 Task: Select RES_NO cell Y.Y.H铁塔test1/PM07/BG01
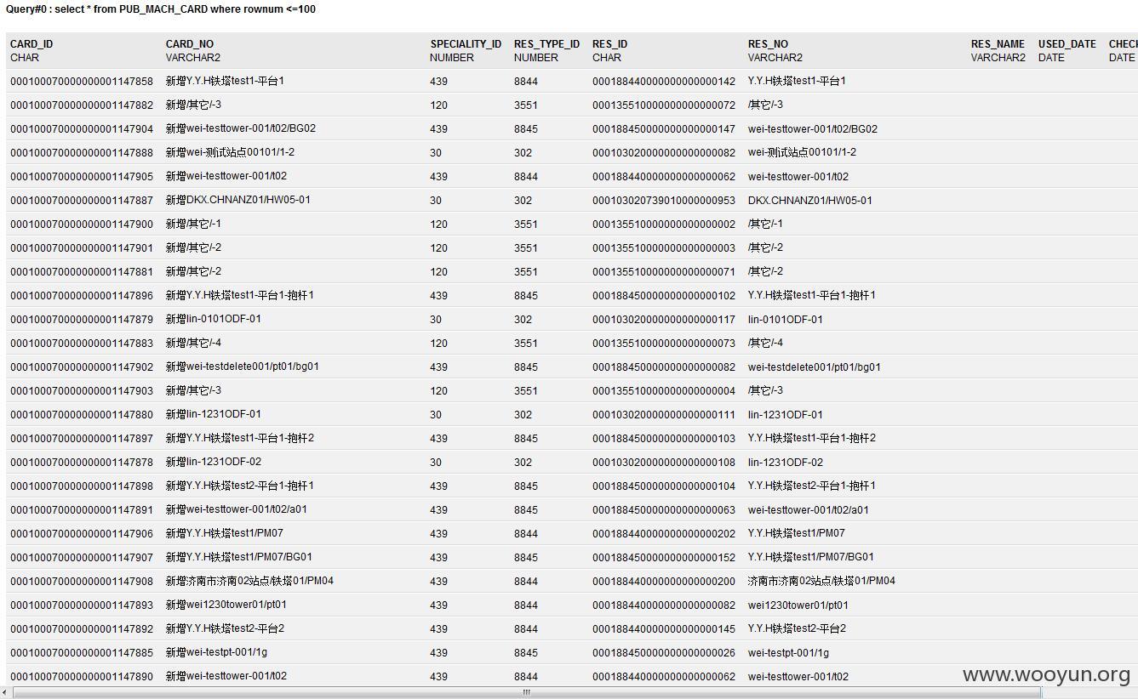coord(811,558)
